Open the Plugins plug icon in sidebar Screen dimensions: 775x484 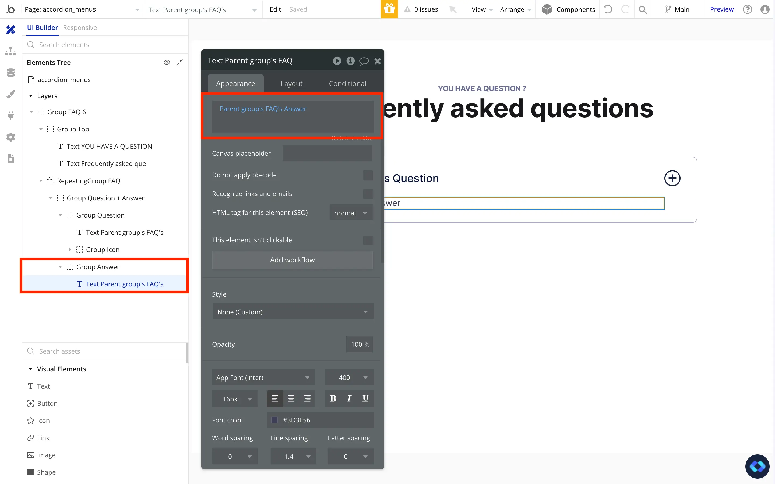[10, 116]
